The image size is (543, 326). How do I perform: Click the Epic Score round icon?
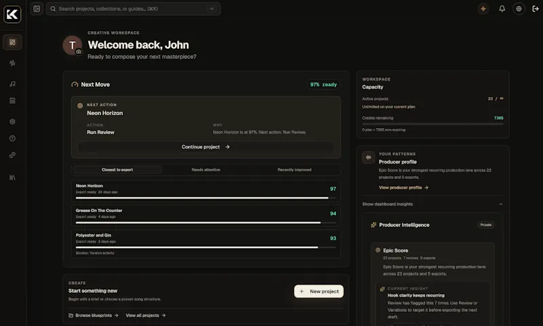click(x=378, y=250)
